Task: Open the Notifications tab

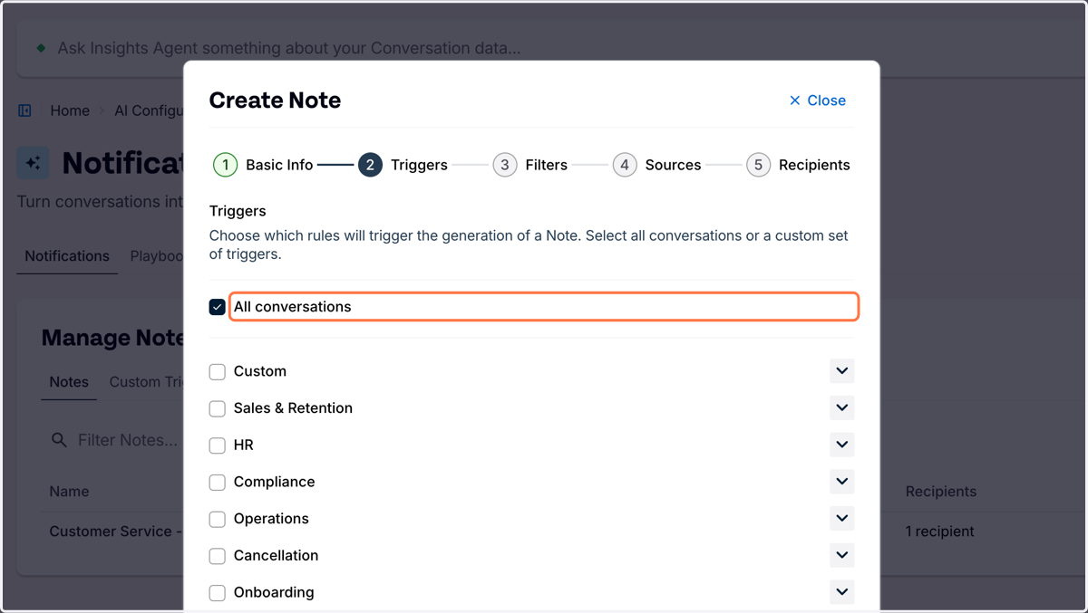Action: [x=67, y=256]
